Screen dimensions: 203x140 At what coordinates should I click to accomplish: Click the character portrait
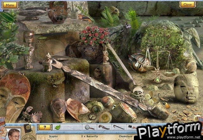[14, 134]
